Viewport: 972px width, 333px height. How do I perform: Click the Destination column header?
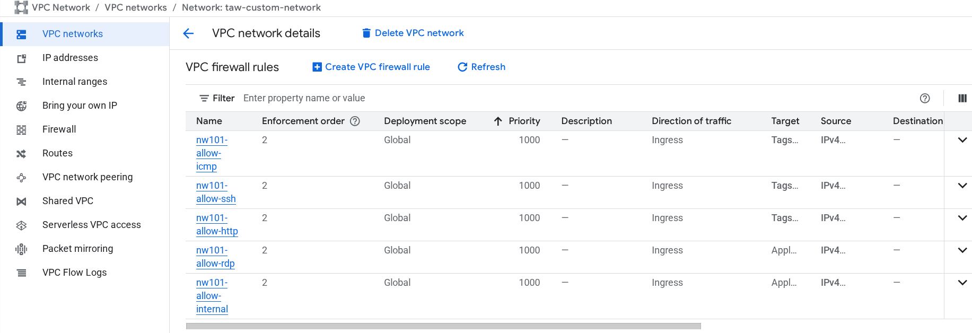click(917, 121)
